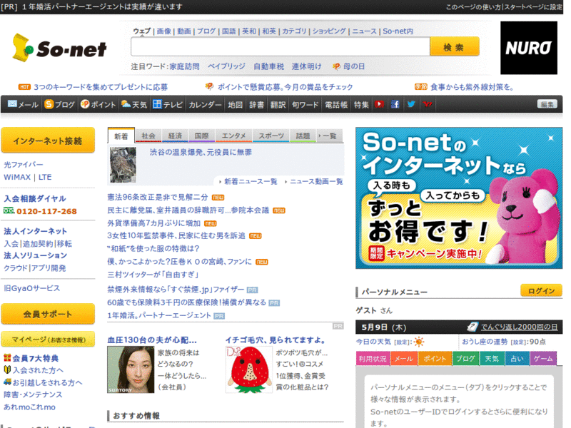Click the 会員サポート orange button
Image resolution: width=571 pixels, height=428 pixels.
48,314
